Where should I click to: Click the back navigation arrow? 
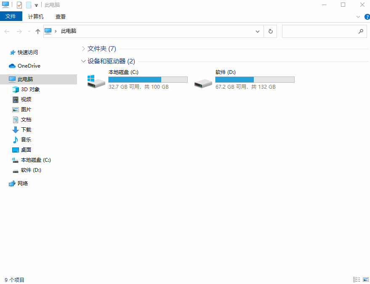pos(7,31)
